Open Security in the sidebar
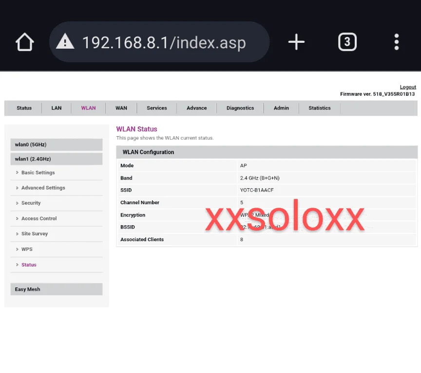This screenshot has height=373, width=421. pyautogui.click(x=31, y=203)
